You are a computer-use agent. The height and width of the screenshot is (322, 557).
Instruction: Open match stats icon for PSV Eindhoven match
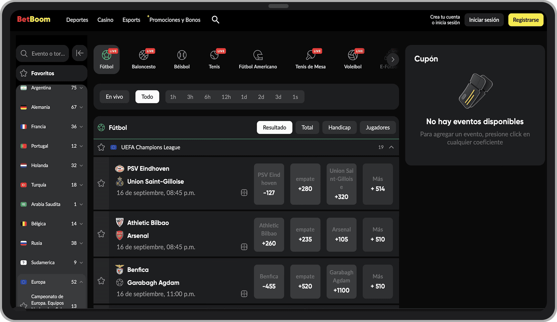(244, 193)
